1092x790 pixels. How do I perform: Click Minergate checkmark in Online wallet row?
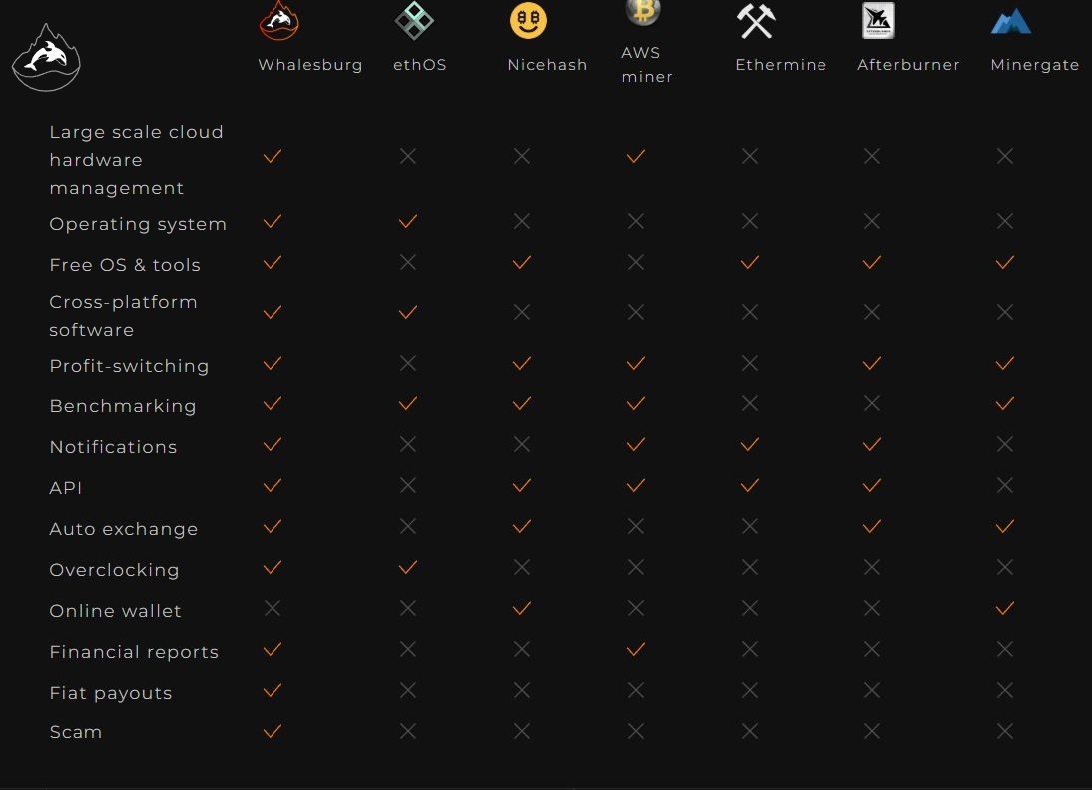1005,609
